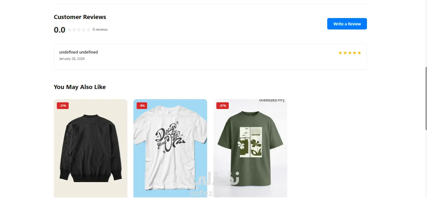
Task: Click the reviewer name undefined undefined
Action: point(78,52)
